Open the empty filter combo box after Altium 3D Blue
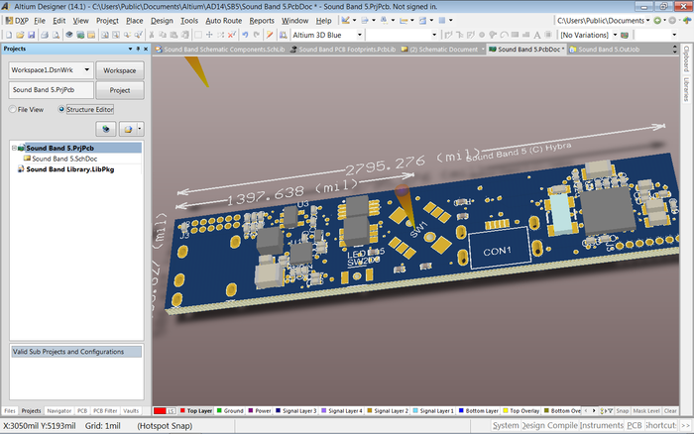The width and height of the screenshot is (694, 434). pyautogui.click(x=434, y=35)
